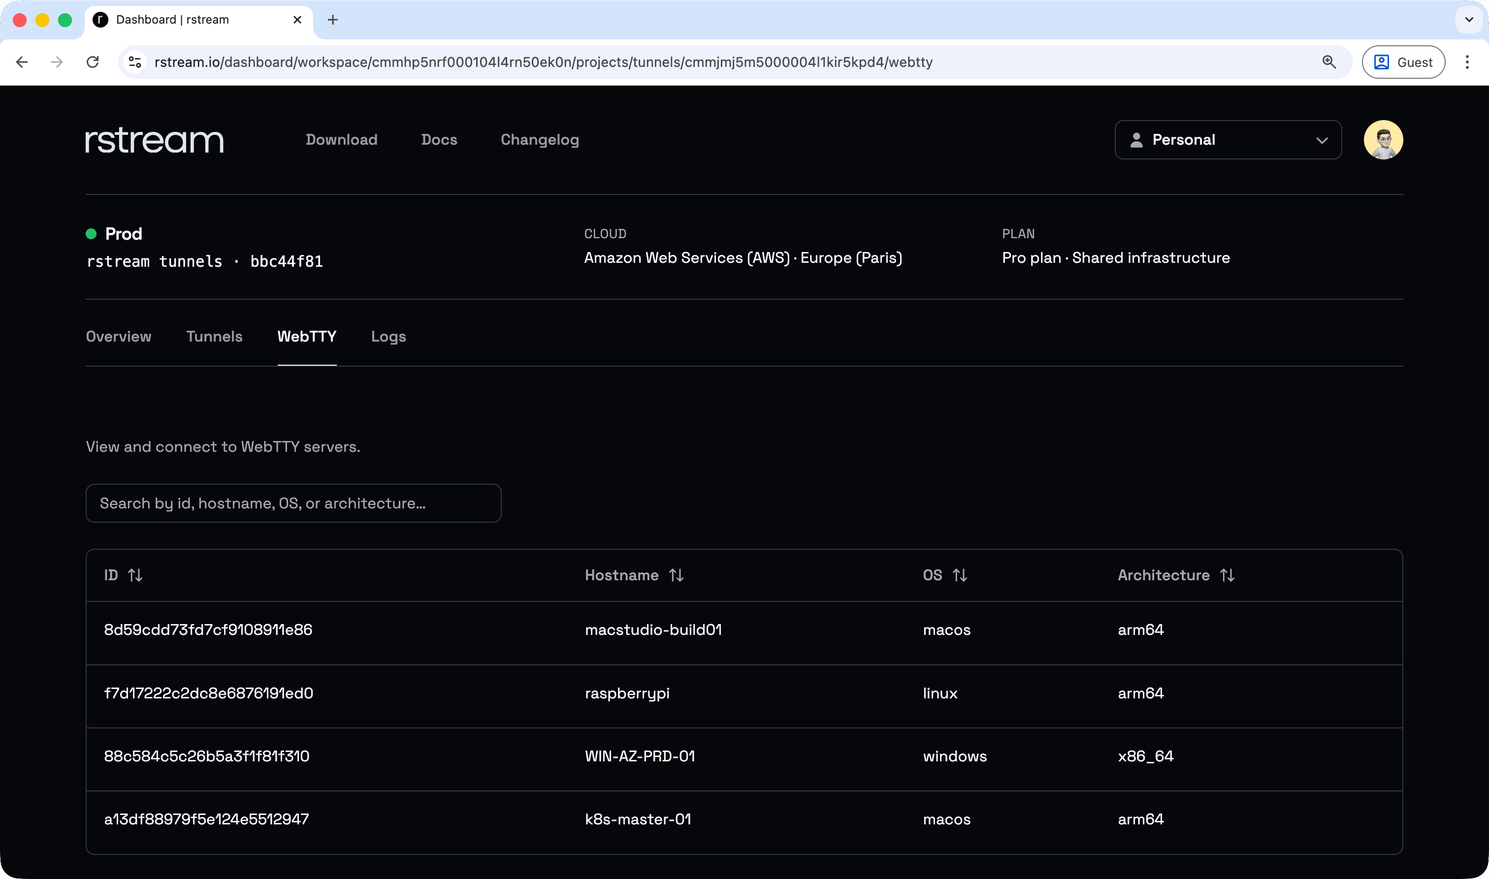Switch to the Tunnels tab
This screenshot has width=1489, height=879.
(x=214, y=337)
